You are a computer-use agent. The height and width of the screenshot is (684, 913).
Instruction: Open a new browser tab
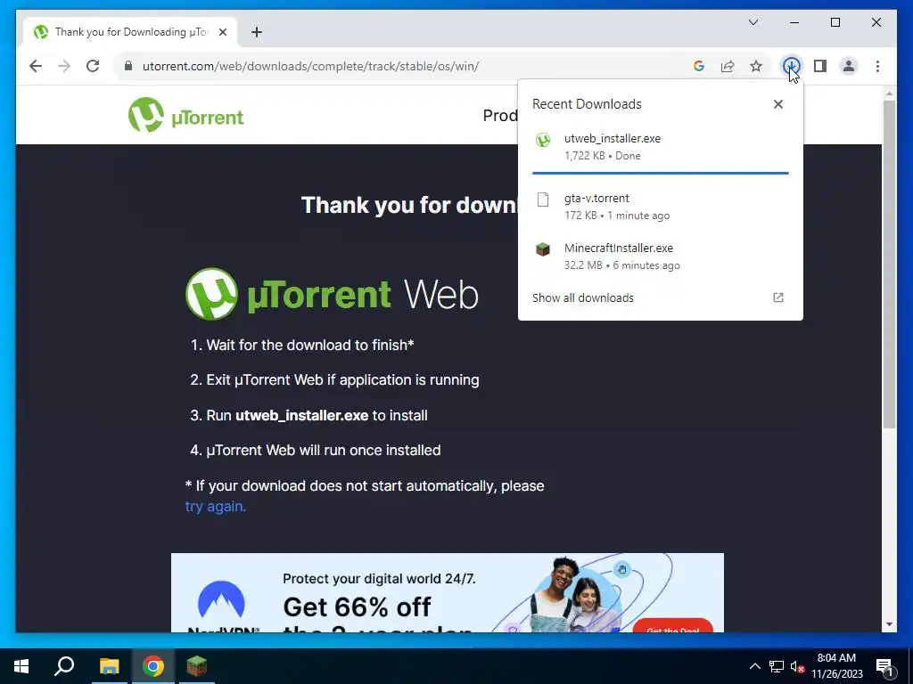(x=257, y=32)
